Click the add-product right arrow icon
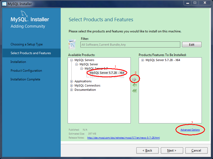 tap(134, 79)
